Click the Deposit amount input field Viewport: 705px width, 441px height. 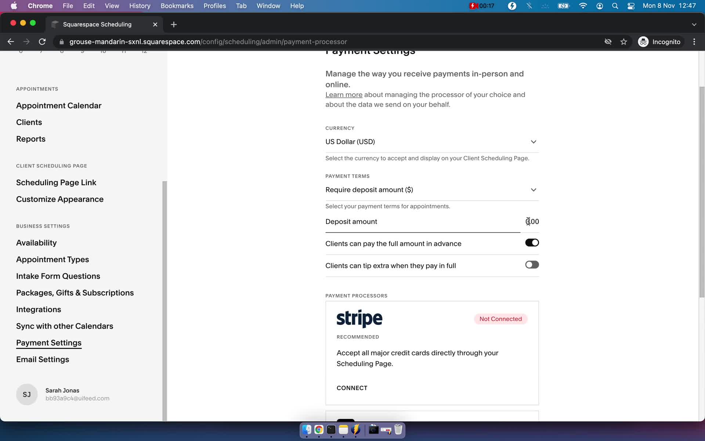point(432,222)
